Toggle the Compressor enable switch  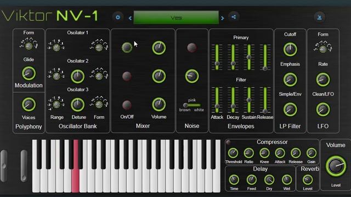coord(228,142)
